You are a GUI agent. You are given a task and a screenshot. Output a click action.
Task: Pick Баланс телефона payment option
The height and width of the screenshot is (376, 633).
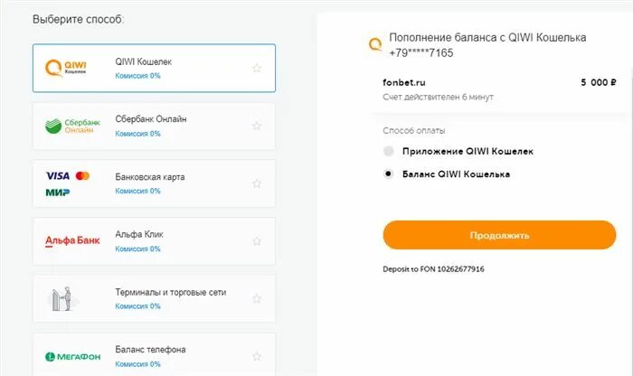coord(150,350)
